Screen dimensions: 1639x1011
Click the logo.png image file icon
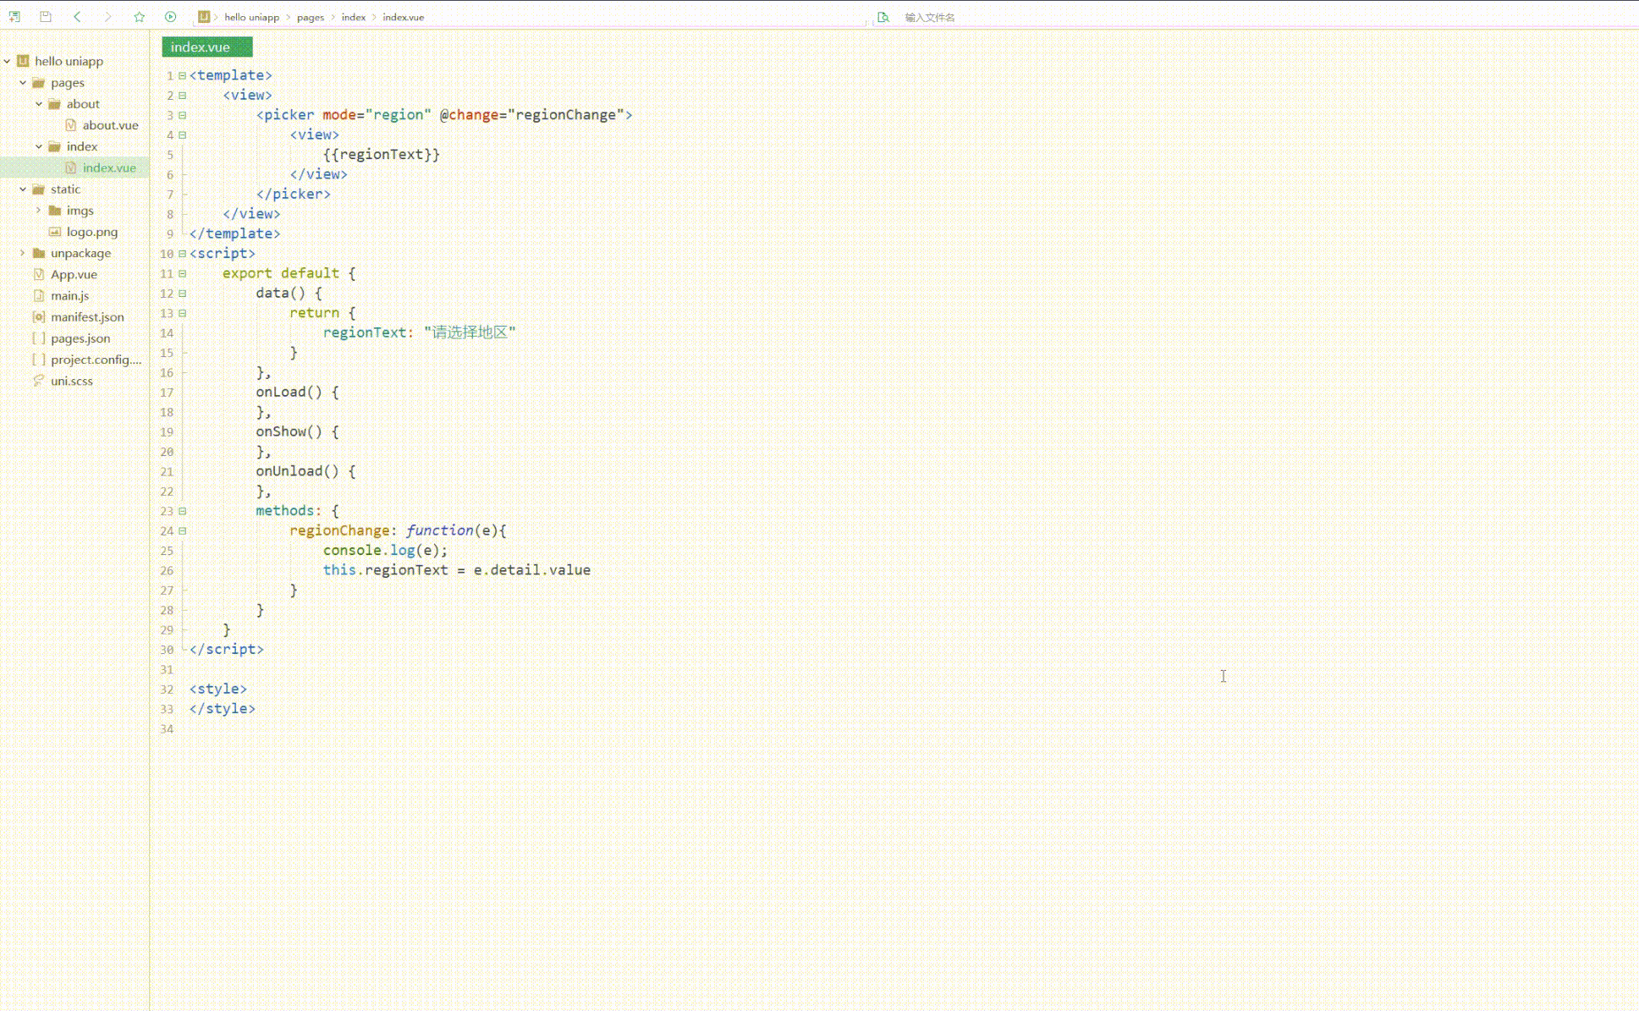tap(55, 232)
